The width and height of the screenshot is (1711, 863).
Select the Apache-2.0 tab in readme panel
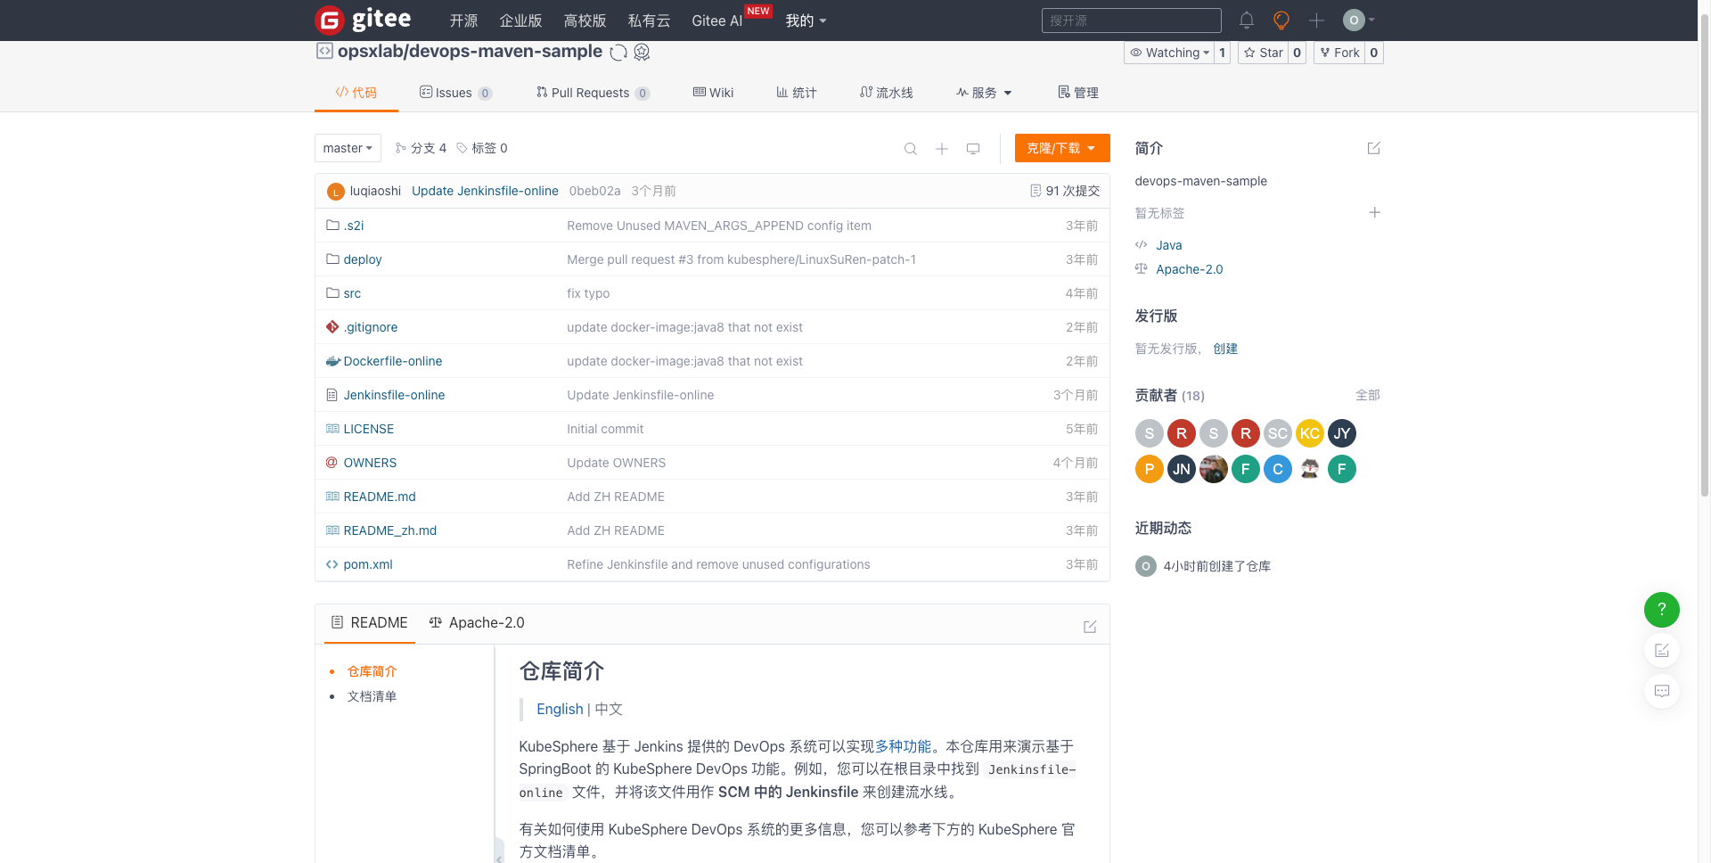pos(477,623)
